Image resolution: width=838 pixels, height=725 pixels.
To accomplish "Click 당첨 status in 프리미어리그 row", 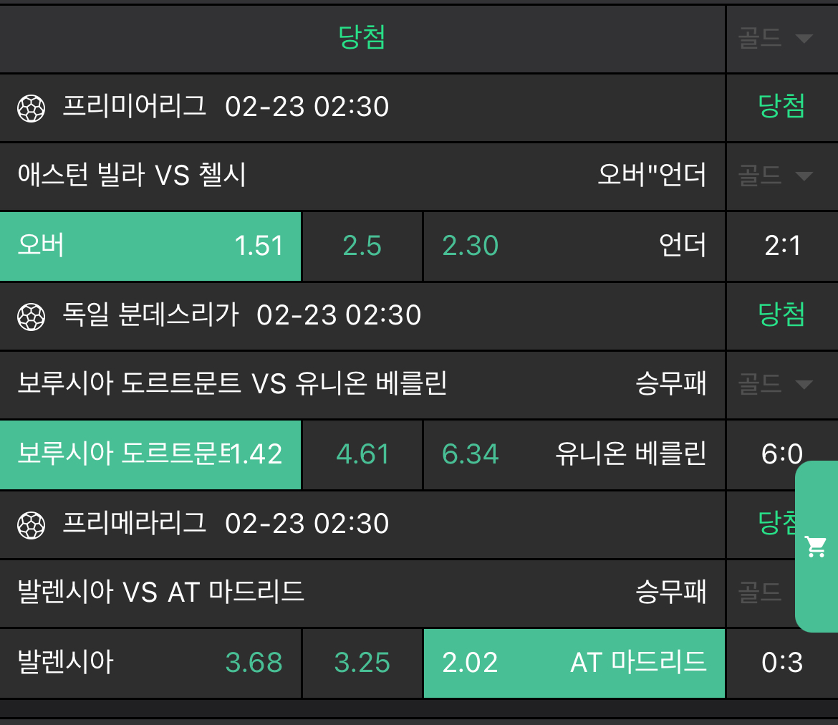I will [781, 107].
